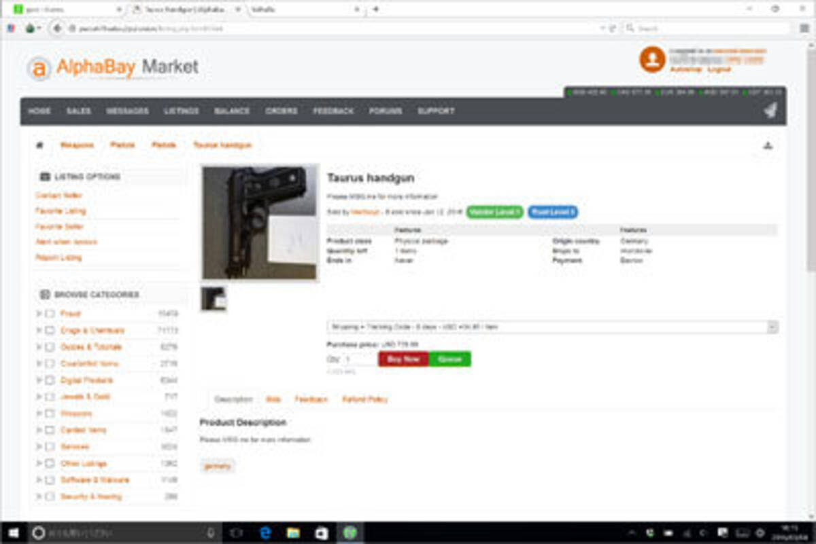Open the shipping option dropdown
Viewport: 816px width, 544px height.
[x=553, y=327]
